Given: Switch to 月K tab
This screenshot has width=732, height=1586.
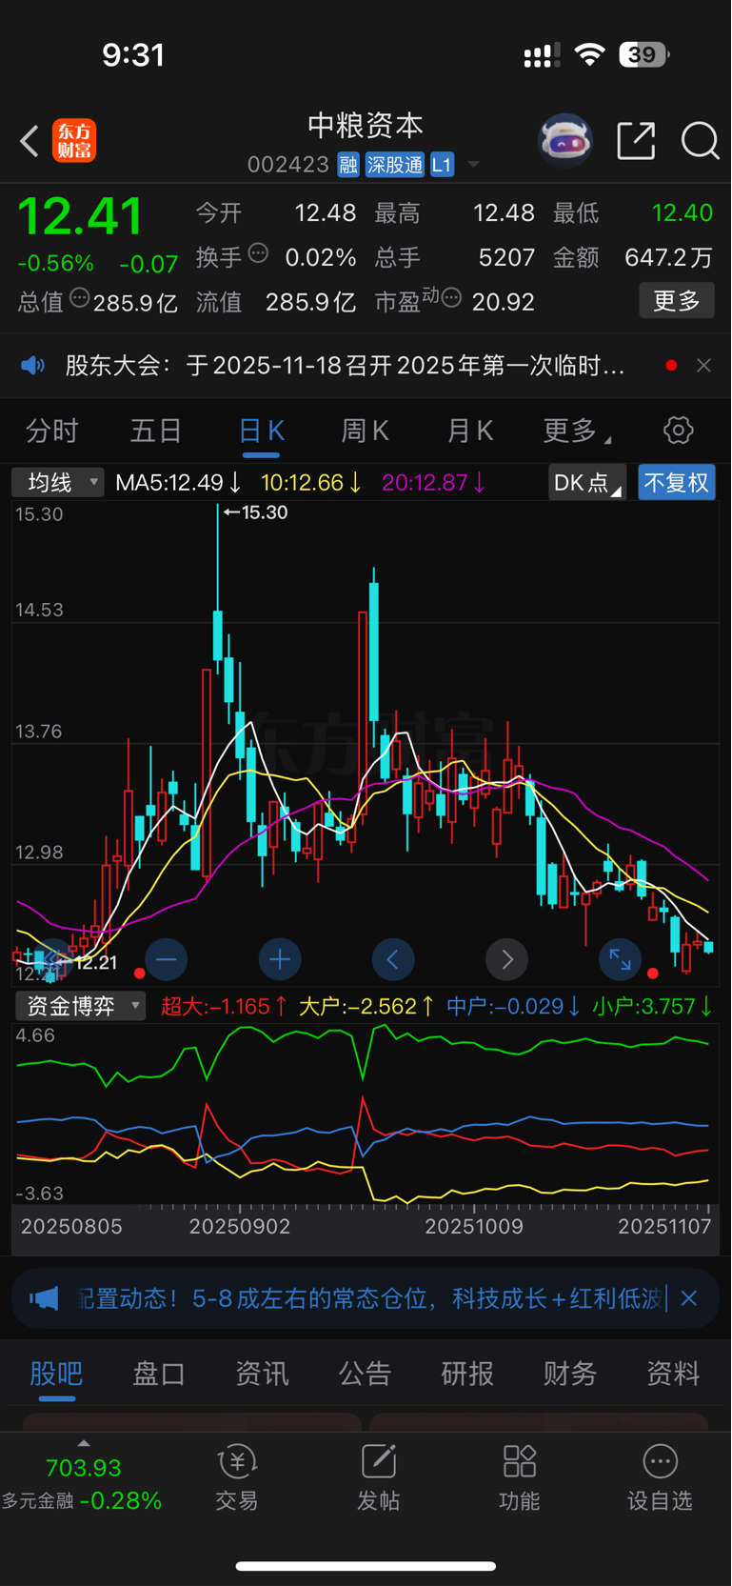Looking at the screenshot, I should click(x=470, y=432).
